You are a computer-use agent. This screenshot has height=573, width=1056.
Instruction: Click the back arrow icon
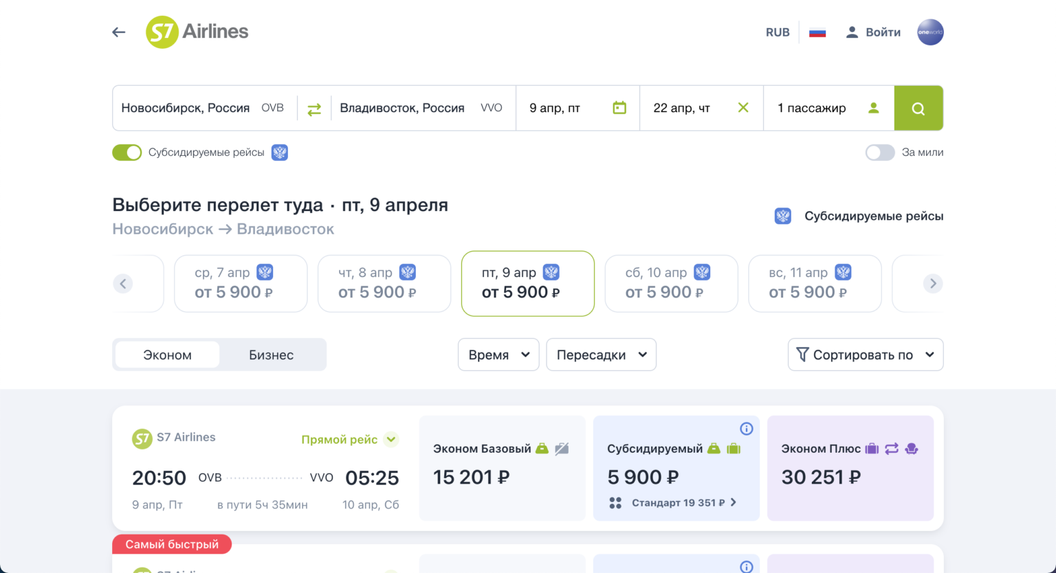pyautogui.click(x=119, y=32)
